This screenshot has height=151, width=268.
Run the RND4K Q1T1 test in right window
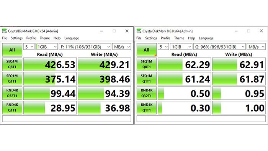coord(147,107)
